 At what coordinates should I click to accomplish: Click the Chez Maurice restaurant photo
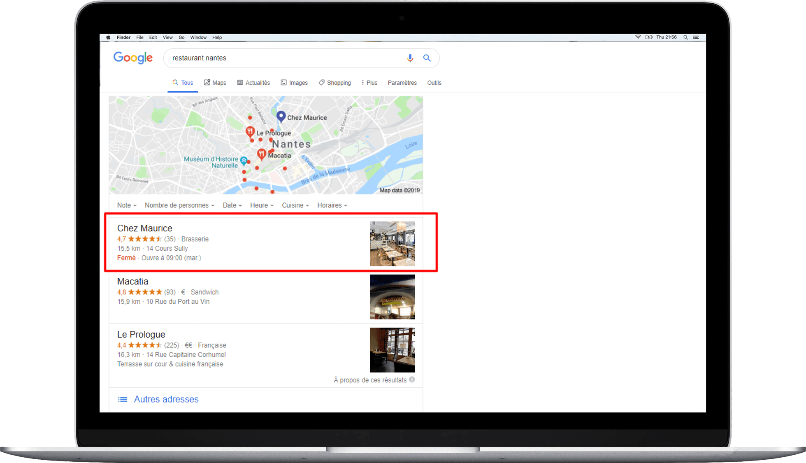pos(393,244)
